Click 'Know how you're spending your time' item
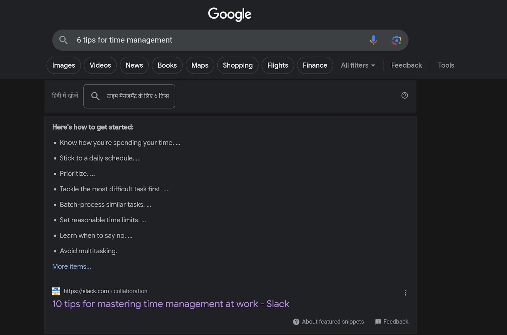507x335 pixels. point(120,143)
